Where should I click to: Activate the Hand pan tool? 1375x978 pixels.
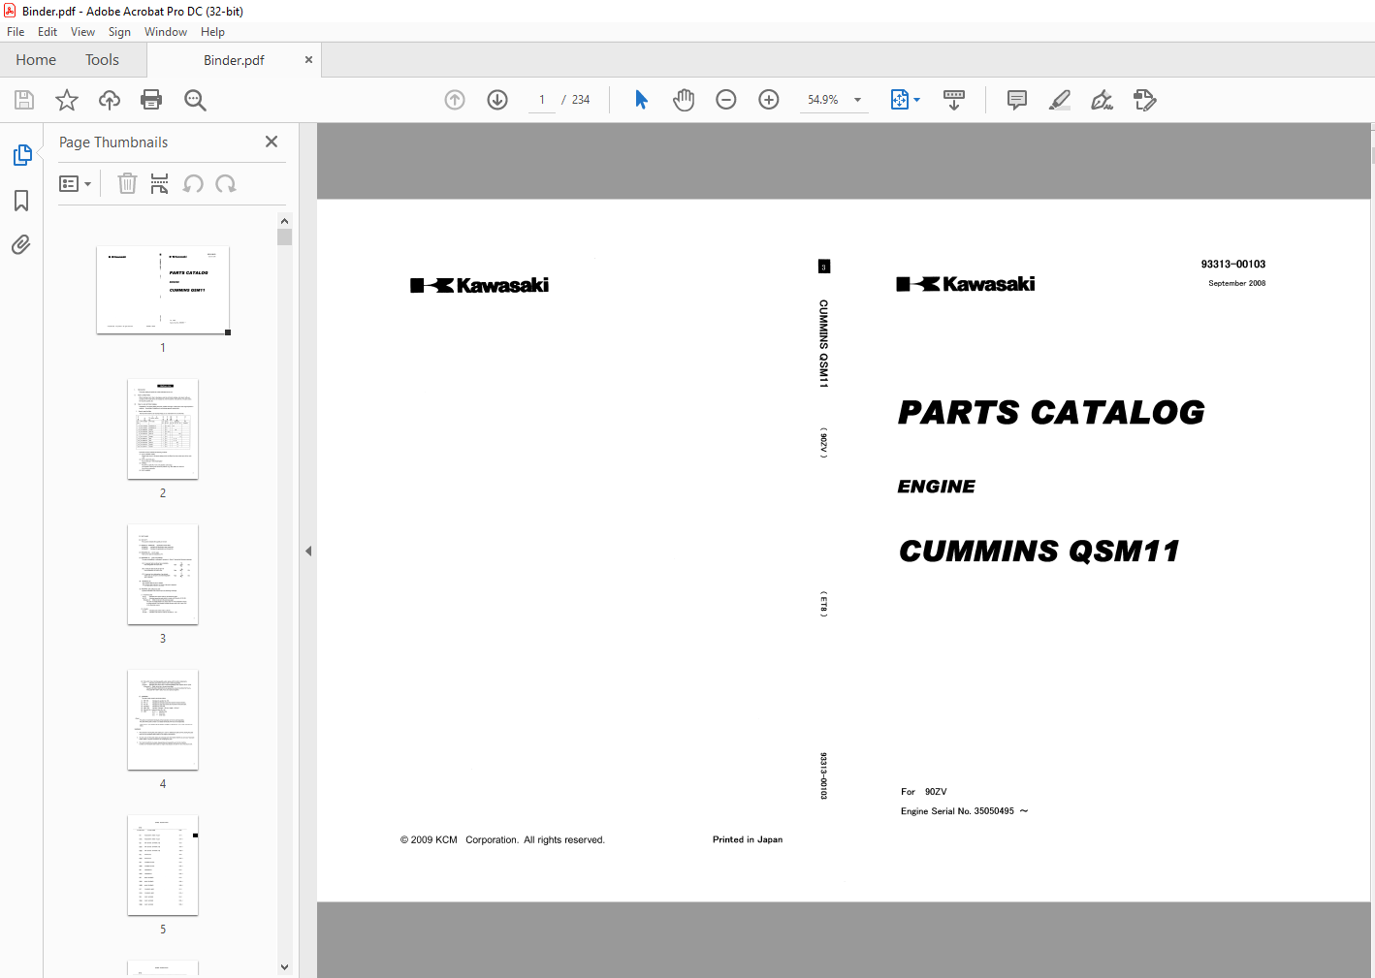pyautogui.click(x=684, y=100)
